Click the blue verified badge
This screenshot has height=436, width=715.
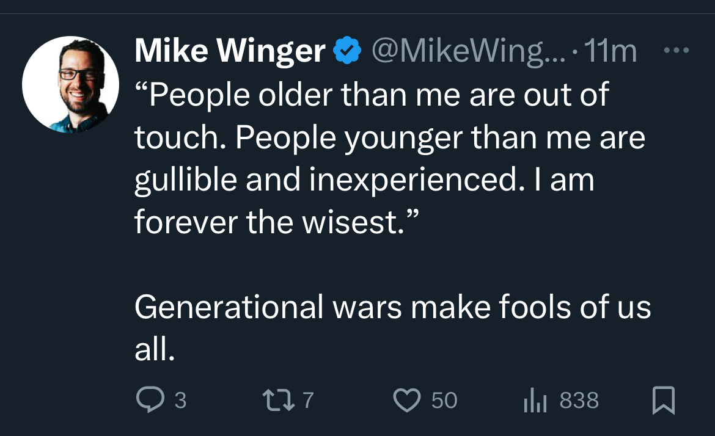coord(347,51)
